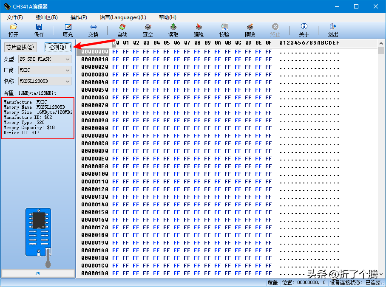Click the 打开 (Open) toolbar icon
The image size is (386, 287).
tap(13, 27)
